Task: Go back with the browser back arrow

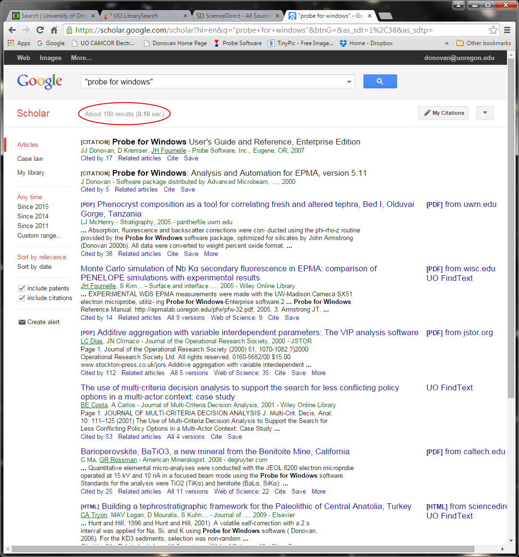Action: click(12, 30)
